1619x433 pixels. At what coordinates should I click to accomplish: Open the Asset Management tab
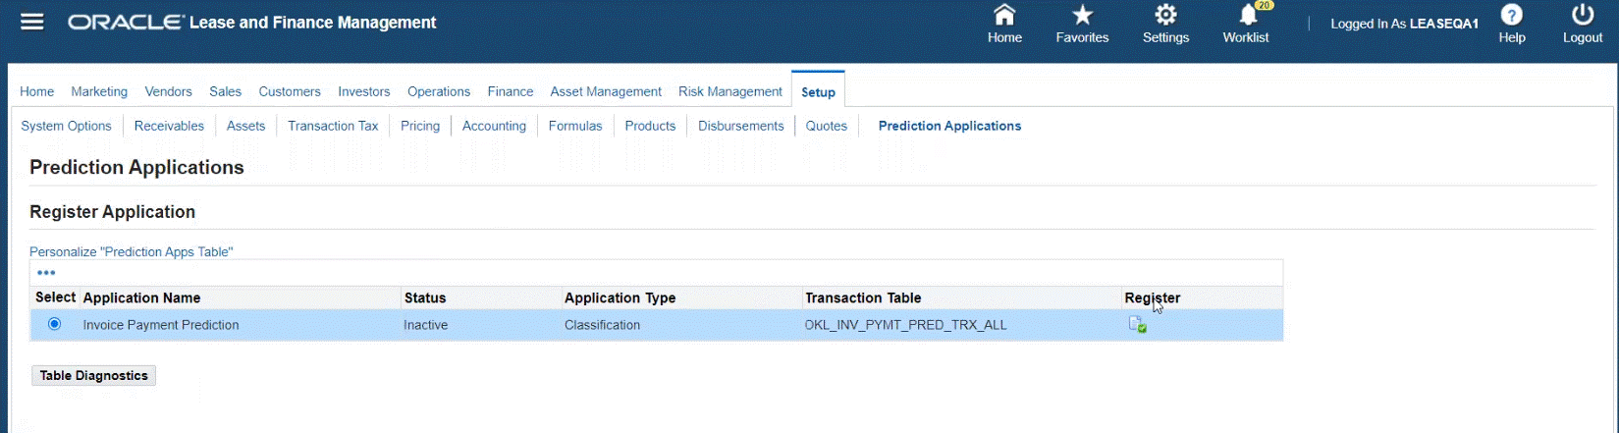click(606, 91)
